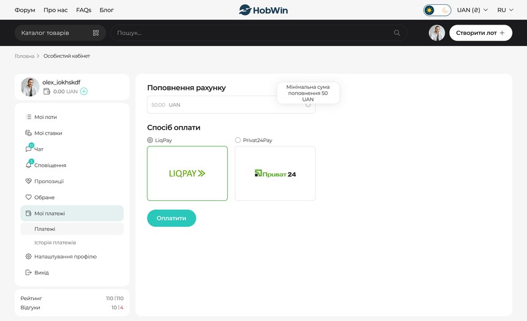527x321 pixels.
Task: Click the green plus top-up balance icon
Action: [84, 91]
